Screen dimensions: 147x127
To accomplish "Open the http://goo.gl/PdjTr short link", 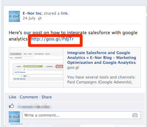I will point(52,39).
